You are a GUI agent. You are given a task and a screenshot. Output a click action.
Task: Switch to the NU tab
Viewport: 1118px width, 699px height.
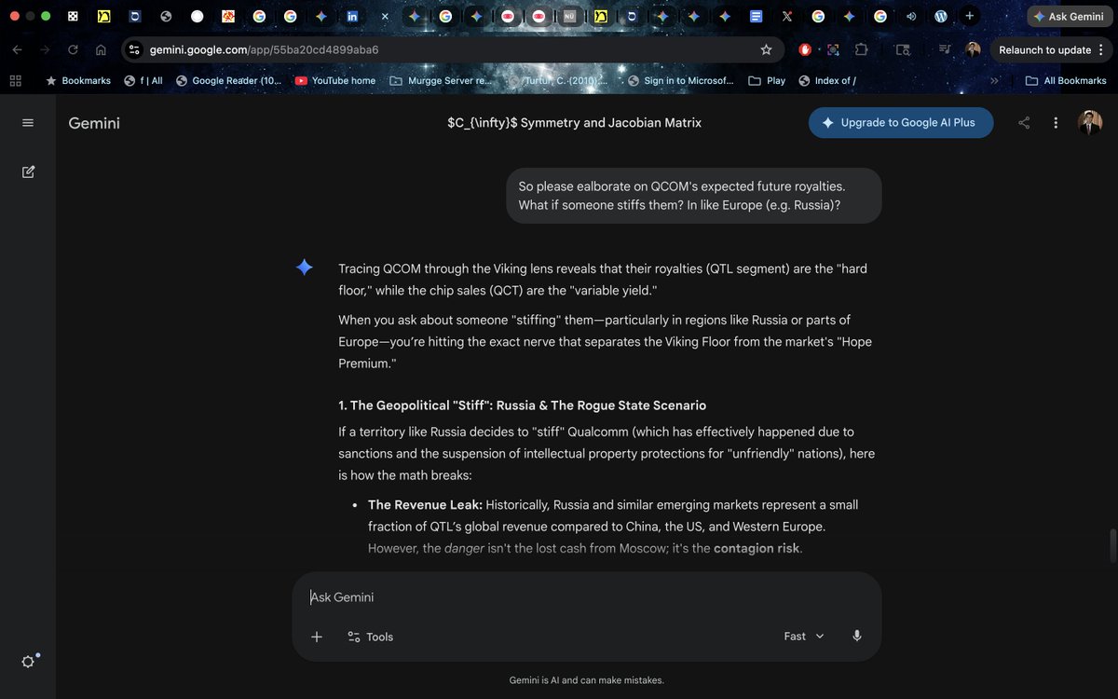pyautogui.click(x=569, y=17)
